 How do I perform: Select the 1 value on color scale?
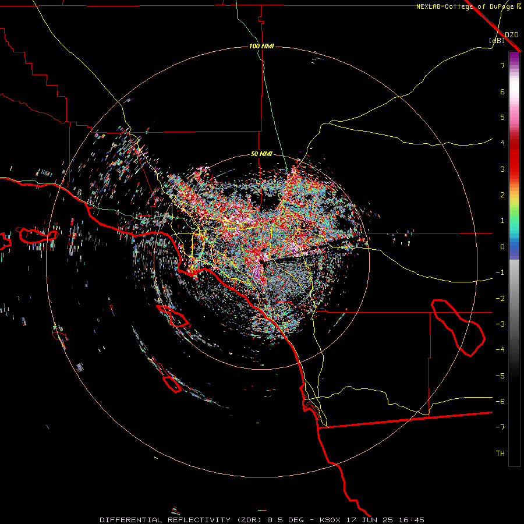coord(502,221)
